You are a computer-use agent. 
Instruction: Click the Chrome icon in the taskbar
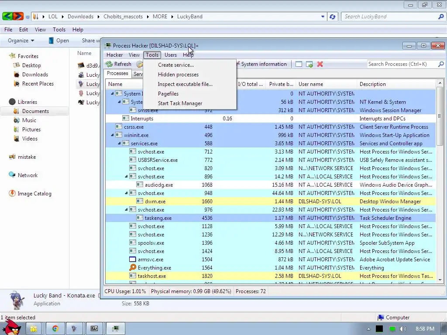(x=55, y=328)
